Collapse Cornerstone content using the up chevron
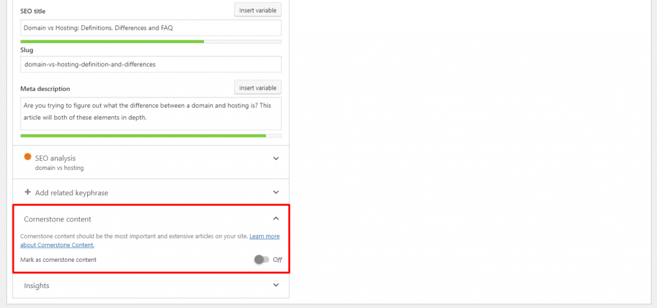Screen dimensions: 657x308 (276, 218)
